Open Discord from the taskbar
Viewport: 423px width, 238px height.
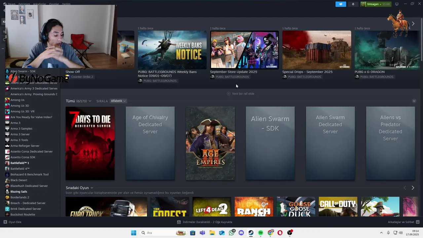coord(241,233)
